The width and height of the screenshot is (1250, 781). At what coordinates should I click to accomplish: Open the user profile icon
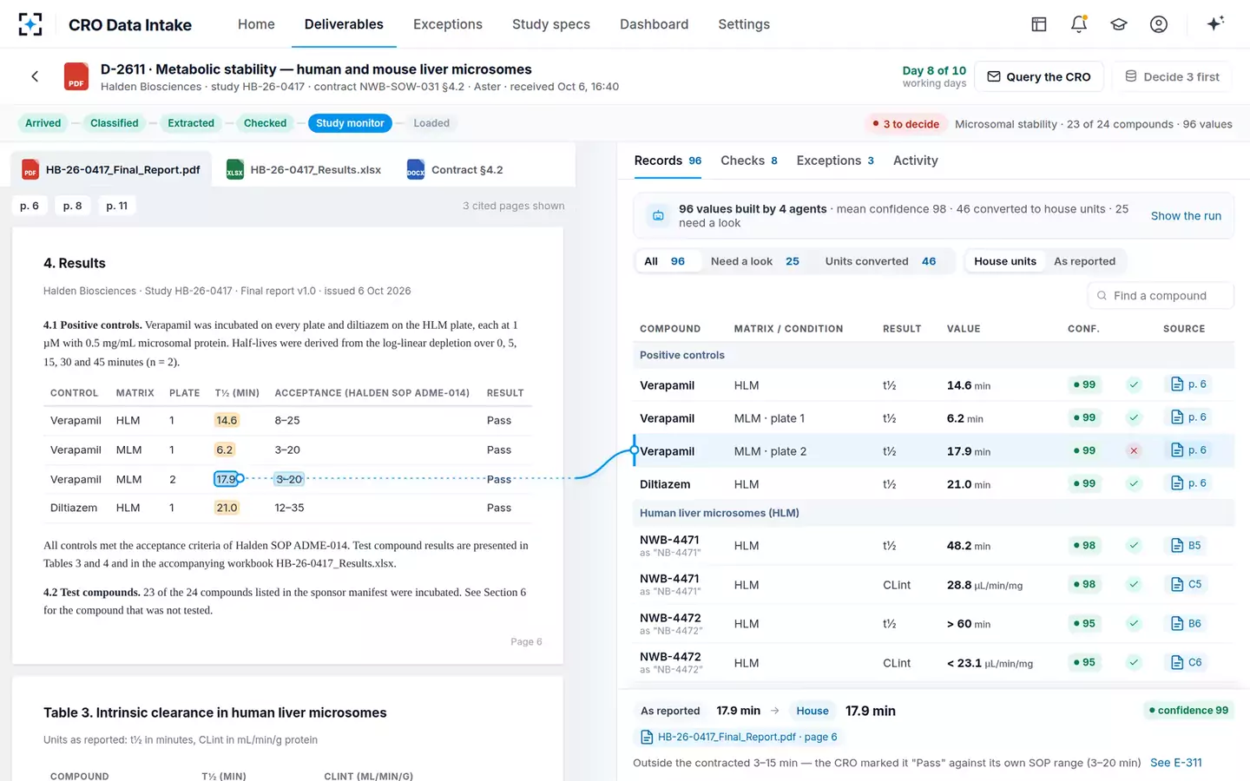1159,24
